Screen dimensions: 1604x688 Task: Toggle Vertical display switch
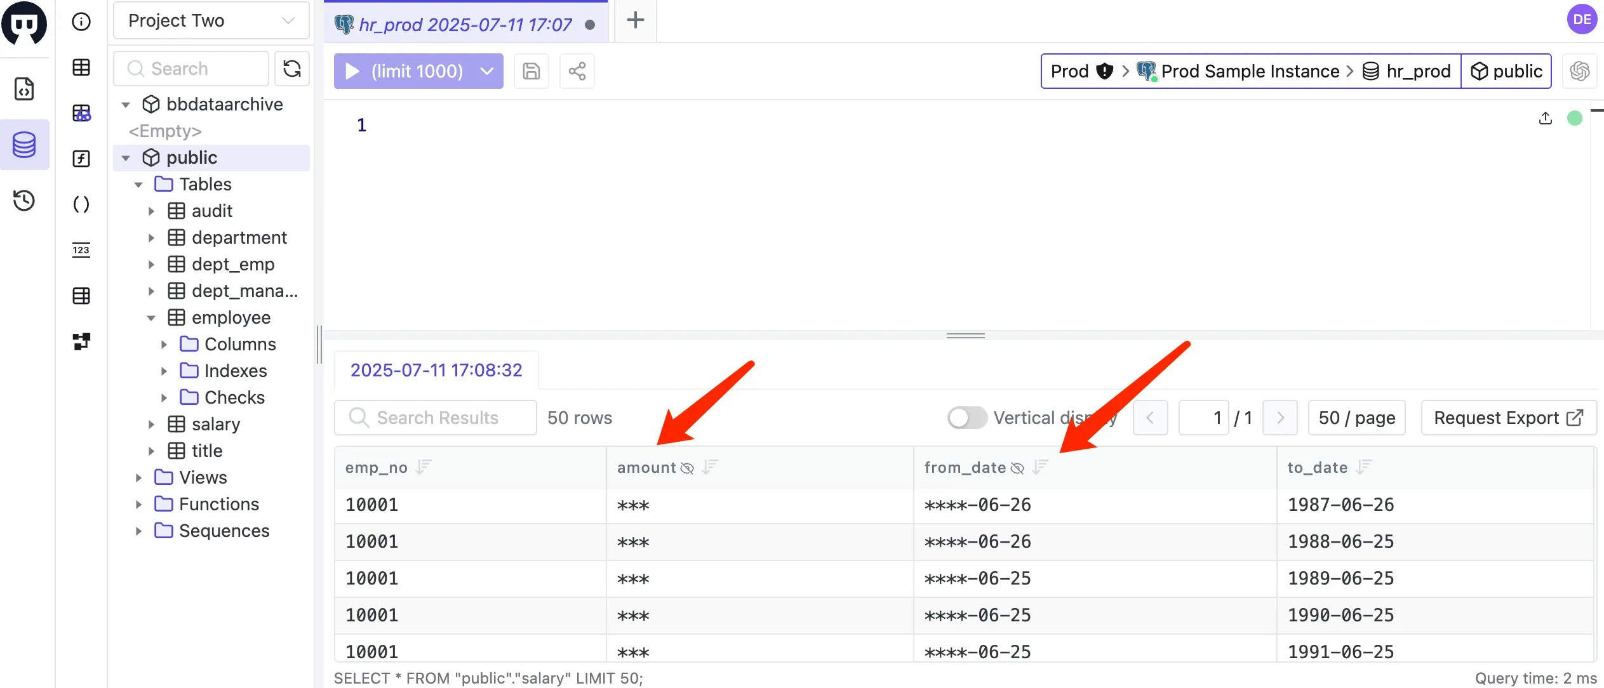pyautogui.click(x=966, y=418)
